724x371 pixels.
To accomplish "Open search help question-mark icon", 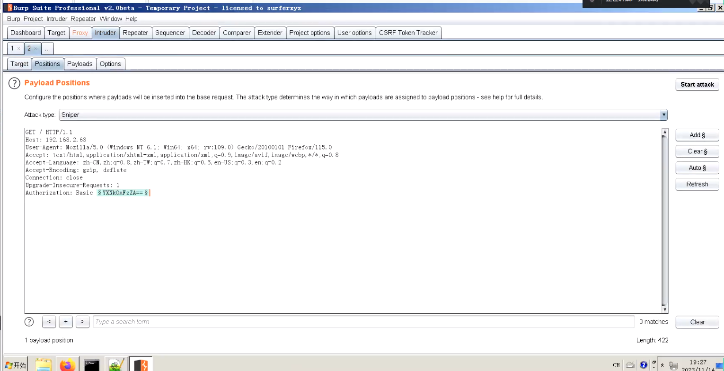I will coord(29,322).
